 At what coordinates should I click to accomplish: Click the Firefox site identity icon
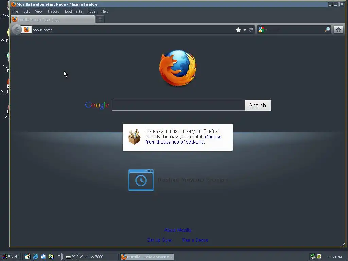coord(27,30)
